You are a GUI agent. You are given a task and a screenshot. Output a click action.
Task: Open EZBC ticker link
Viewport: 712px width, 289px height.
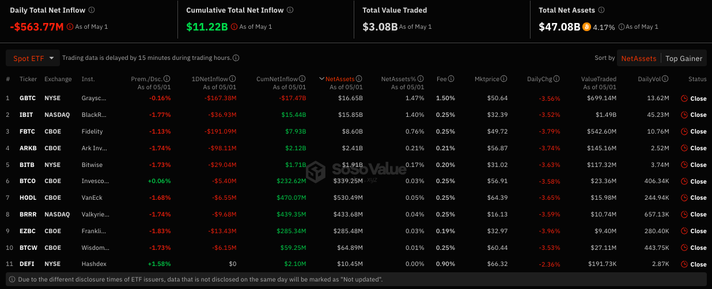28,231
